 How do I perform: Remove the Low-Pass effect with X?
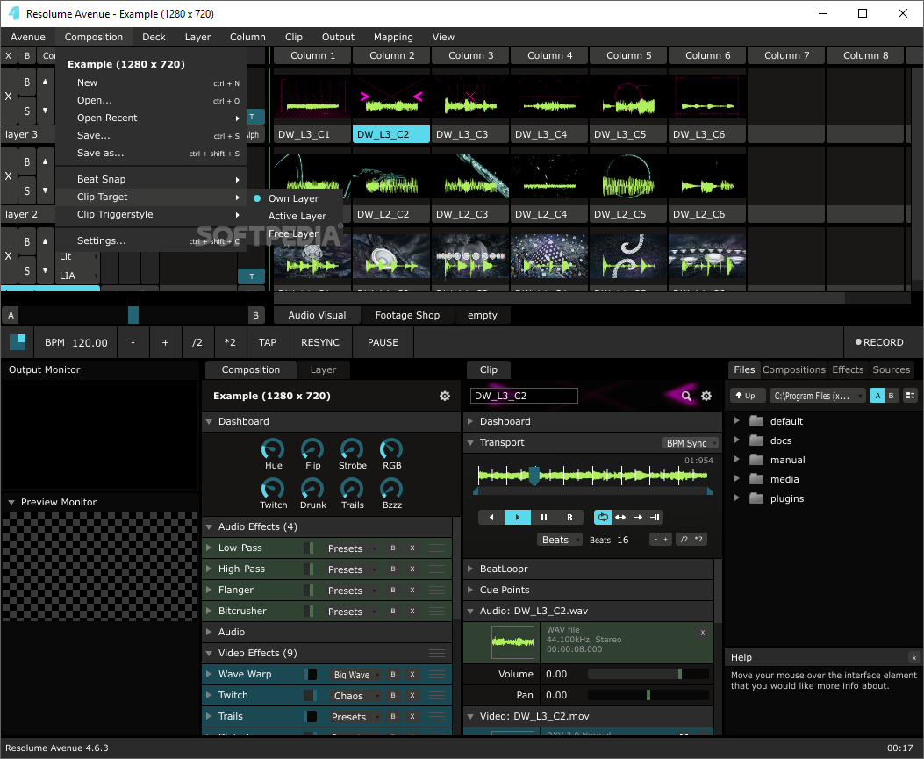(x=412, y=548)
